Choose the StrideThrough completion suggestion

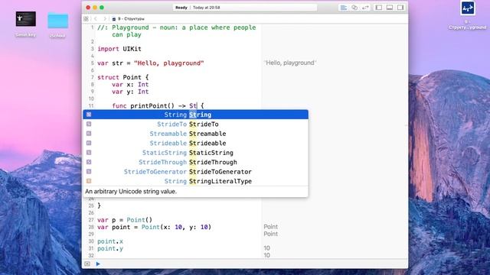point(196,162)
